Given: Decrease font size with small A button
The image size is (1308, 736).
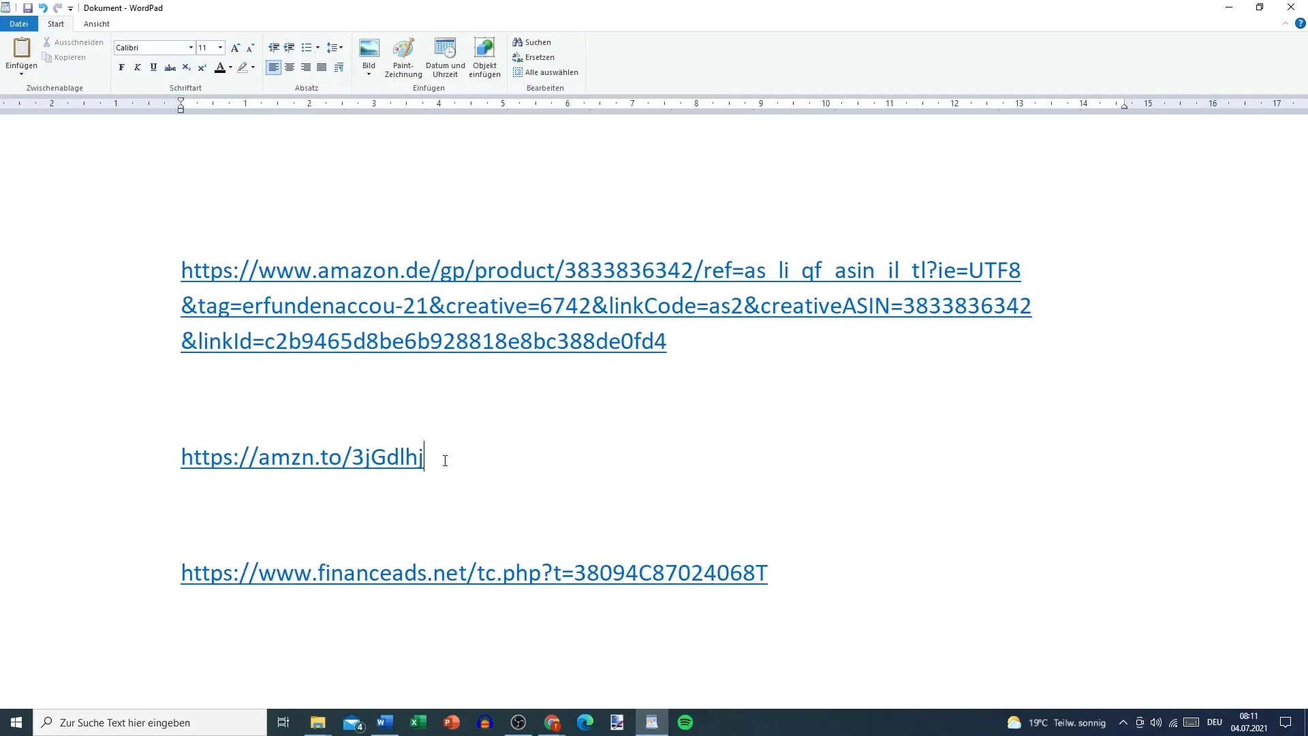Looking at the screenshot, I should tap(250, 48).
